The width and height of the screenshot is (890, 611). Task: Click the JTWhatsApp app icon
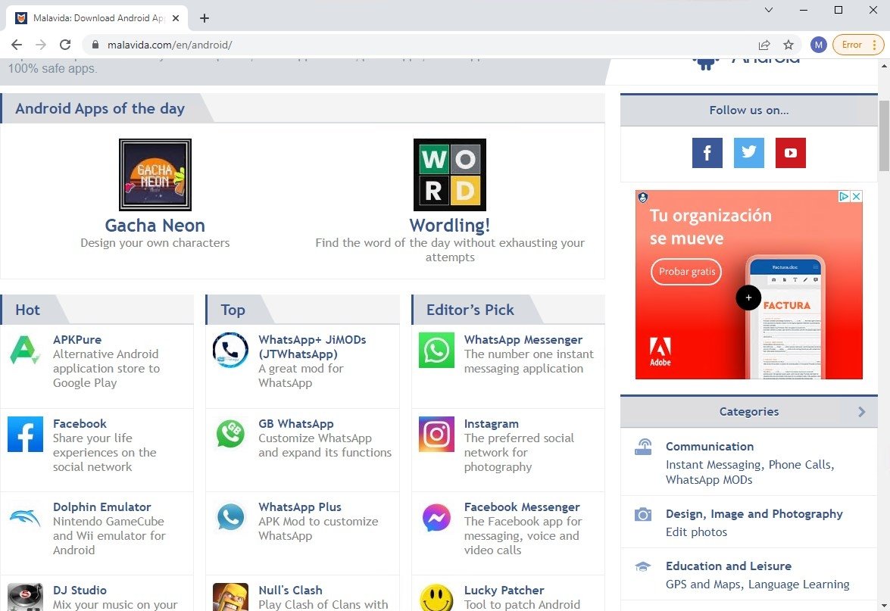(x=230, y=350)
